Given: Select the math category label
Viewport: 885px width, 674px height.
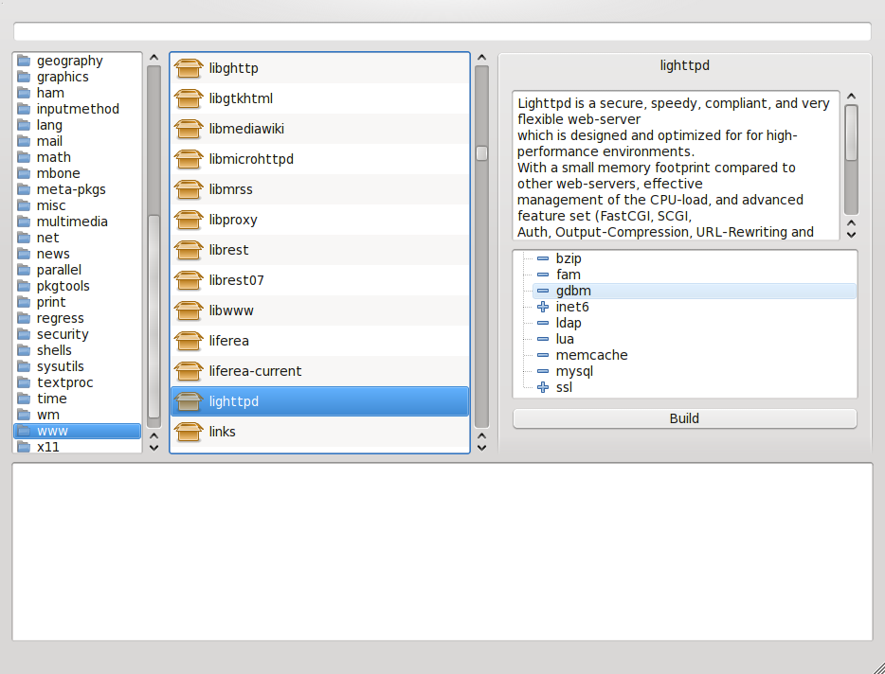Looking at the screenshot, I should [x=54, y=157].
